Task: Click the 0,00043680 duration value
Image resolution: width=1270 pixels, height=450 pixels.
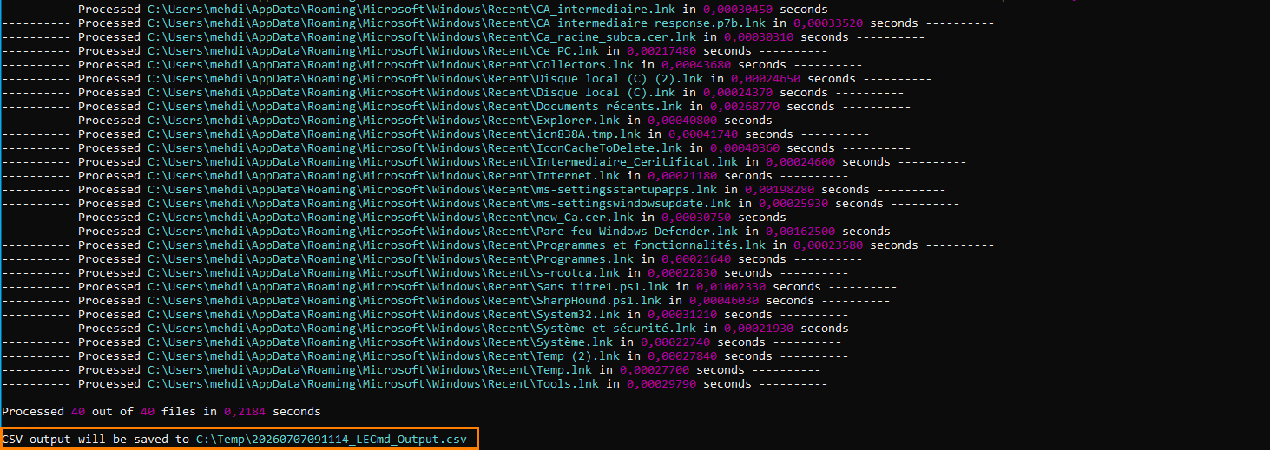Action: click(696, 64)
